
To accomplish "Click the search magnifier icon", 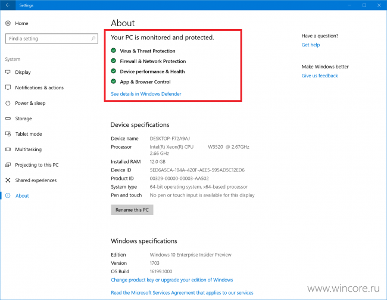I will (x=93, y=39).
